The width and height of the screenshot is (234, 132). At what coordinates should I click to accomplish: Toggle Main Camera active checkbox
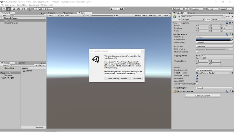(x=179, y=17)
